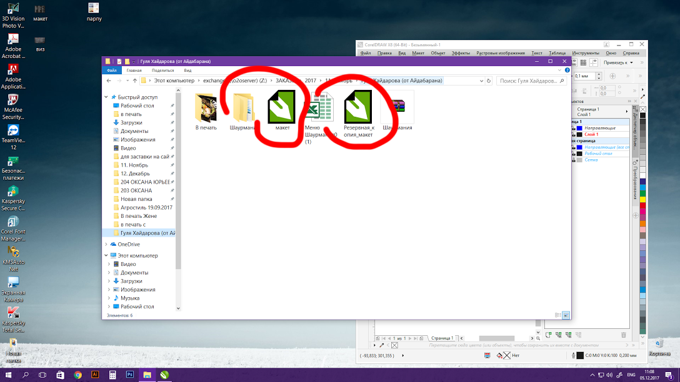Screen dimensions: 680x382
Task: Open CorelDRAW zoom navigator icon
Action: (x=538, y=338)
